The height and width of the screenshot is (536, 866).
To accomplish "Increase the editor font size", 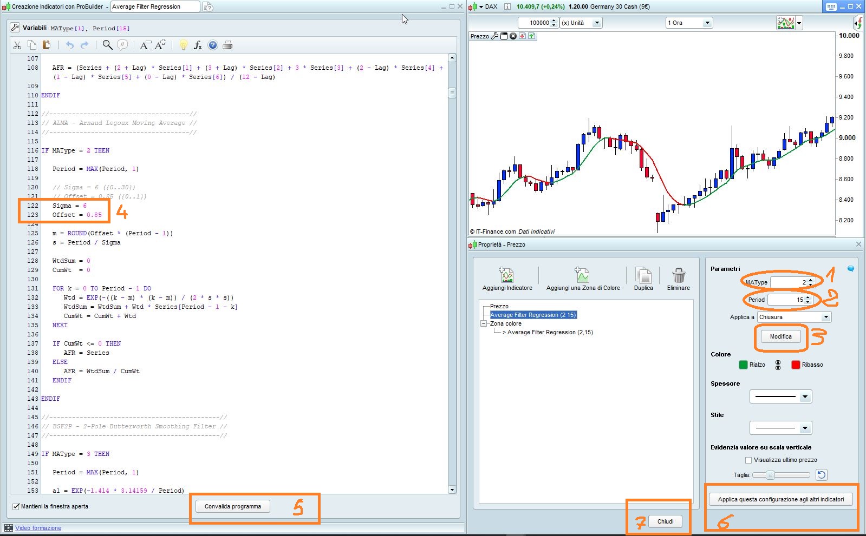I will pyautogui.click(x=160, y=45).
